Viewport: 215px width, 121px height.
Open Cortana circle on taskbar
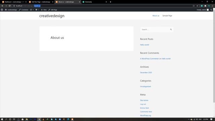click(x=10, y=119)
